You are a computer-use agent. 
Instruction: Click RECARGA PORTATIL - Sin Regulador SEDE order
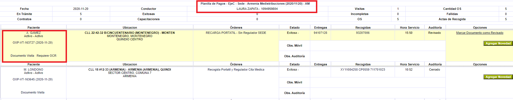pyautogui.click(x=236, y=33)
